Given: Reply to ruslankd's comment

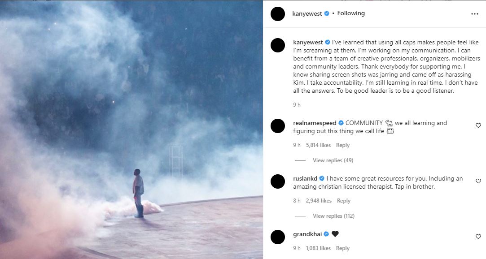Looking at the screenshot, I should [344, 201].
